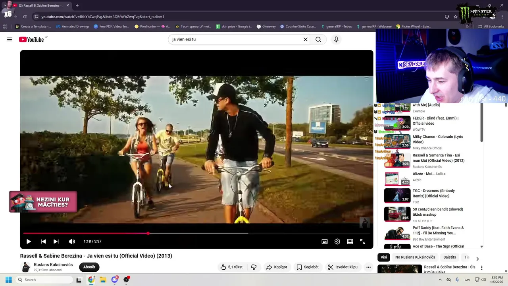Screen dimensions: 508x286
Task: Open options for Šis ir mūsu laiks video
Action: 482,268
